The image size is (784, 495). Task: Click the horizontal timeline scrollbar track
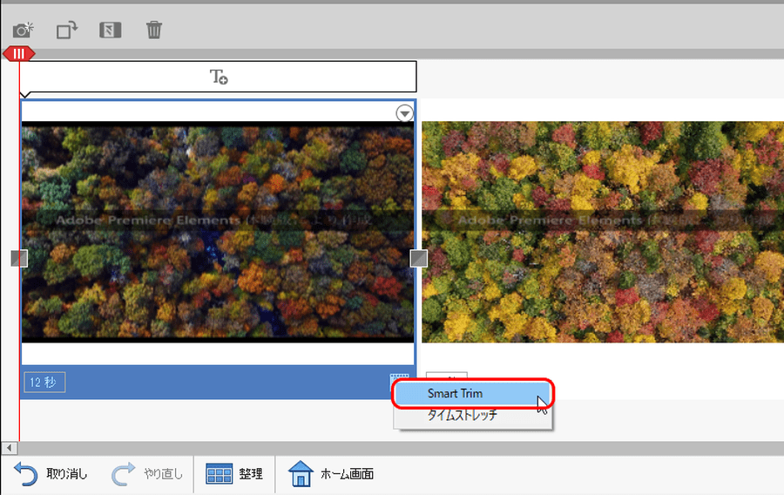coord(400,448)
